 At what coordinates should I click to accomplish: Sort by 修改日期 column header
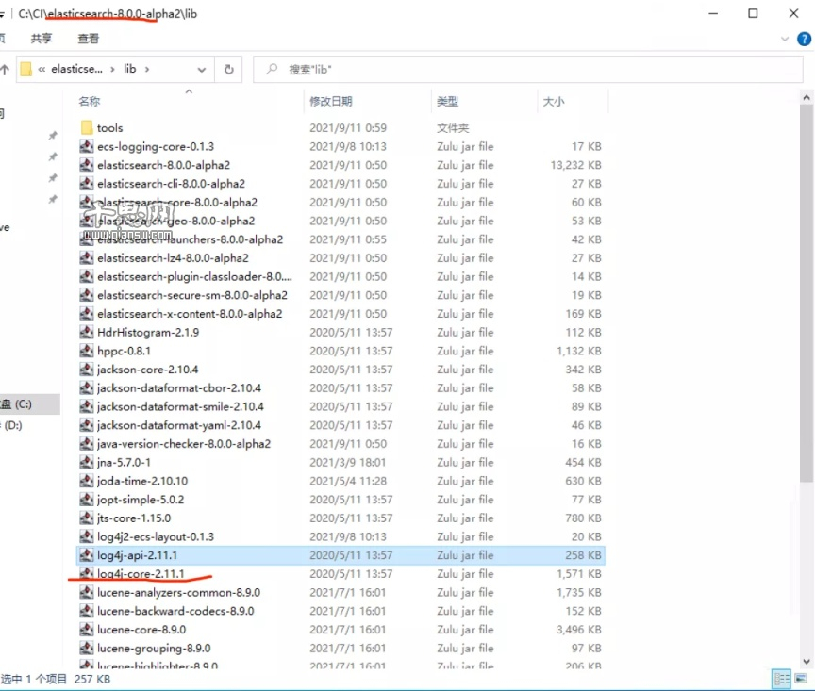coord(330,101)
